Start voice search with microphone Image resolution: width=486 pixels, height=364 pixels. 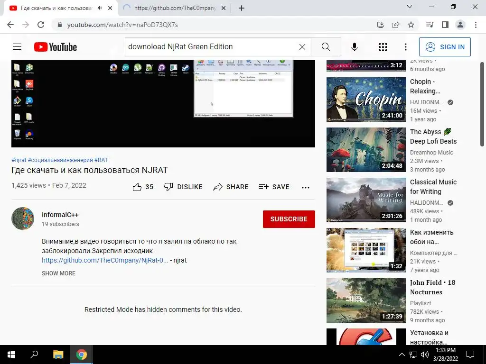coord(354,47)
